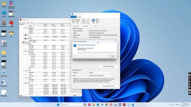Screen dimensions: 191x107
Task: Click the microphone icon on recorder sidebar
Action: 190,81
